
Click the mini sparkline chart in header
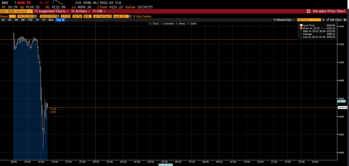59,3
